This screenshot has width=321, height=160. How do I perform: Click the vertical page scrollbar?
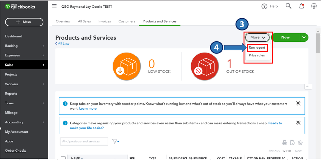(x=318, y=43)
